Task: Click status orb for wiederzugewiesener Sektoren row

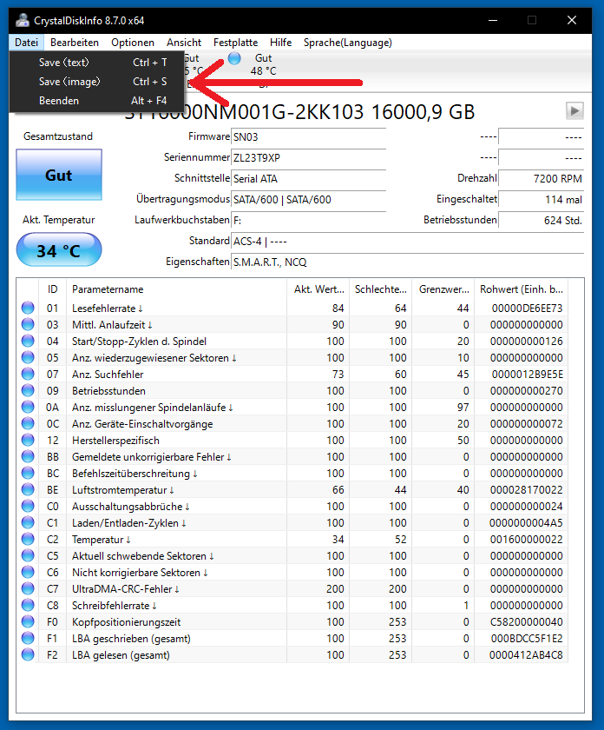Action: (x=28, y=357)
